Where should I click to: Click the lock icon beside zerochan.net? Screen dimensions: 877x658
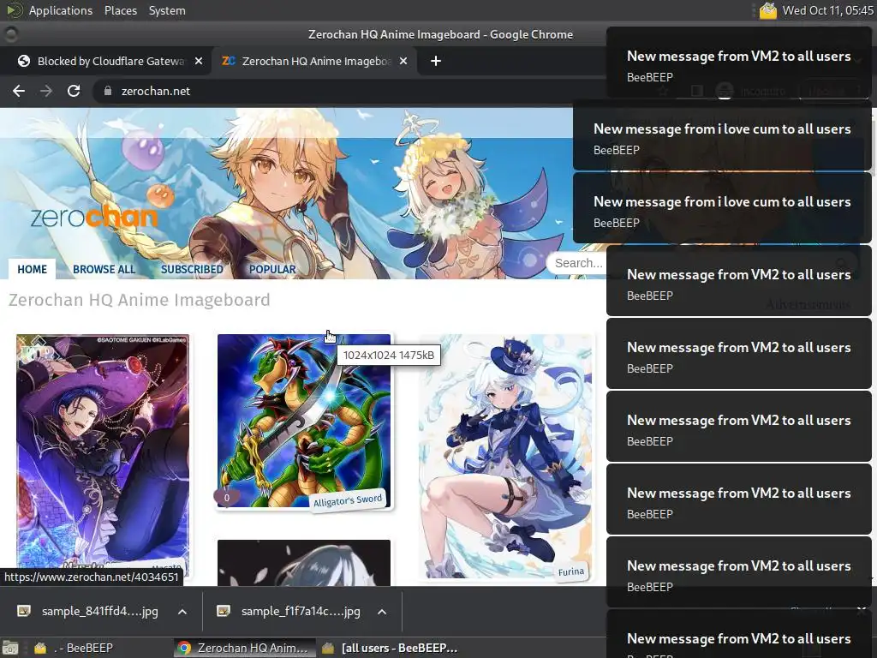(x=108, y=91)
